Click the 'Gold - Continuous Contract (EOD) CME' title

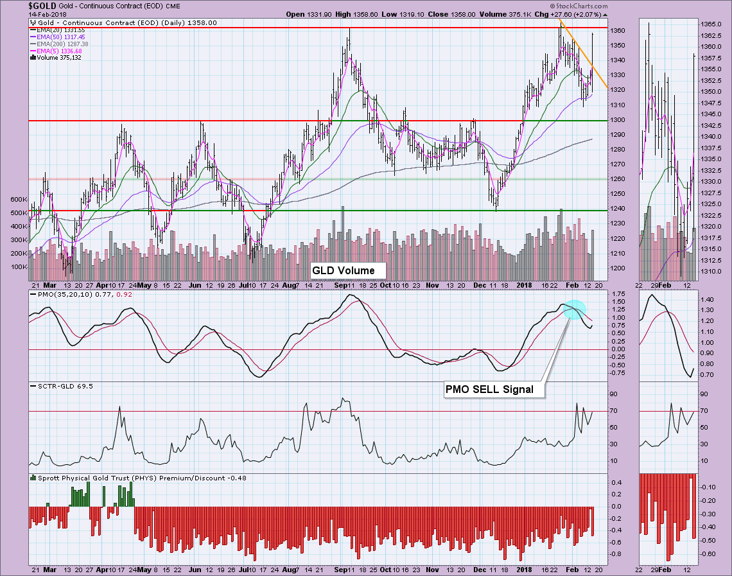pos(119,6)
